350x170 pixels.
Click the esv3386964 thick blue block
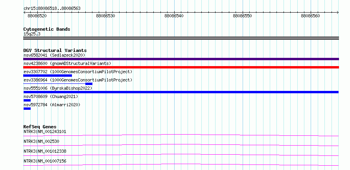coord(89,84)
